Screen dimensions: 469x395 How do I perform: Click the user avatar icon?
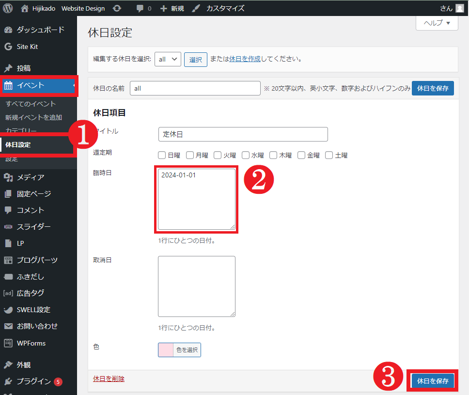459,8
